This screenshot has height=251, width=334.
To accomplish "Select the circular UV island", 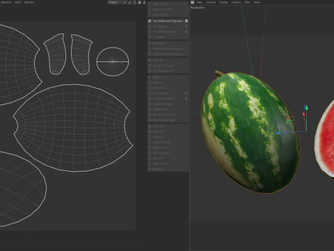I will 113,61.
